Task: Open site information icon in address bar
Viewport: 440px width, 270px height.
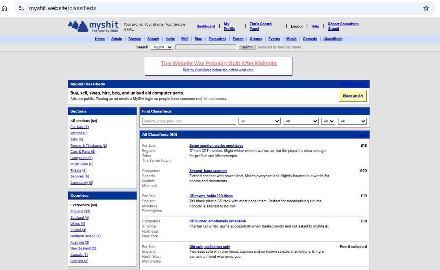Action: click(21, 8)
